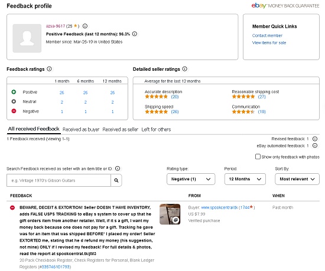Expand the Rating type Negative (1) dropdown
This screenshot has width=325, height=271.
pos(191,179)
